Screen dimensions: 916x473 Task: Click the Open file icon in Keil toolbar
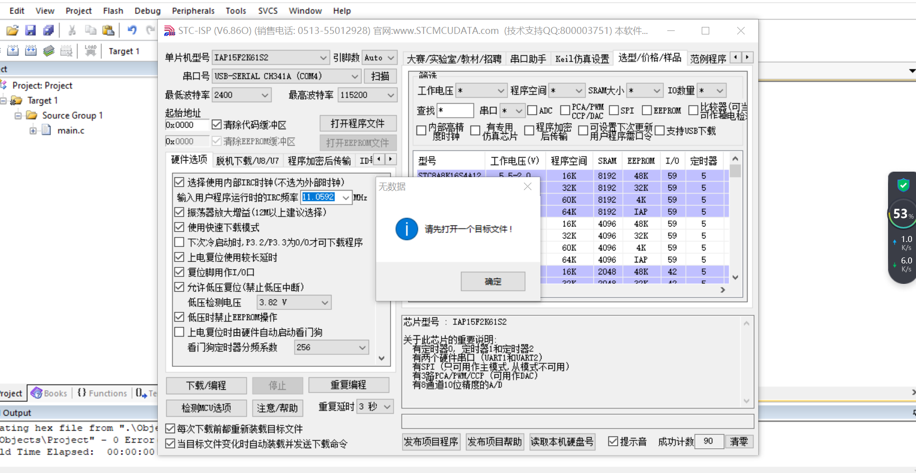click(12, 30)
